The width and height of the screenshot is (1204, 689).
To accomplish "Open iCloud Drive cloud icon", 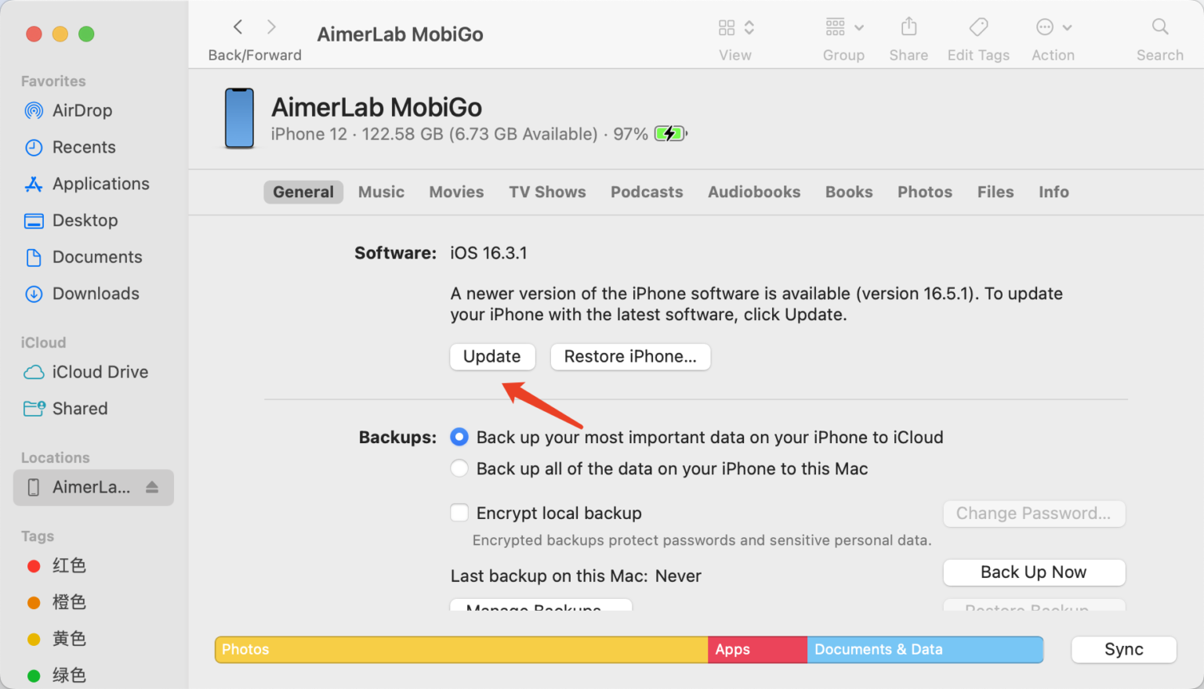I will coord(34,372).
